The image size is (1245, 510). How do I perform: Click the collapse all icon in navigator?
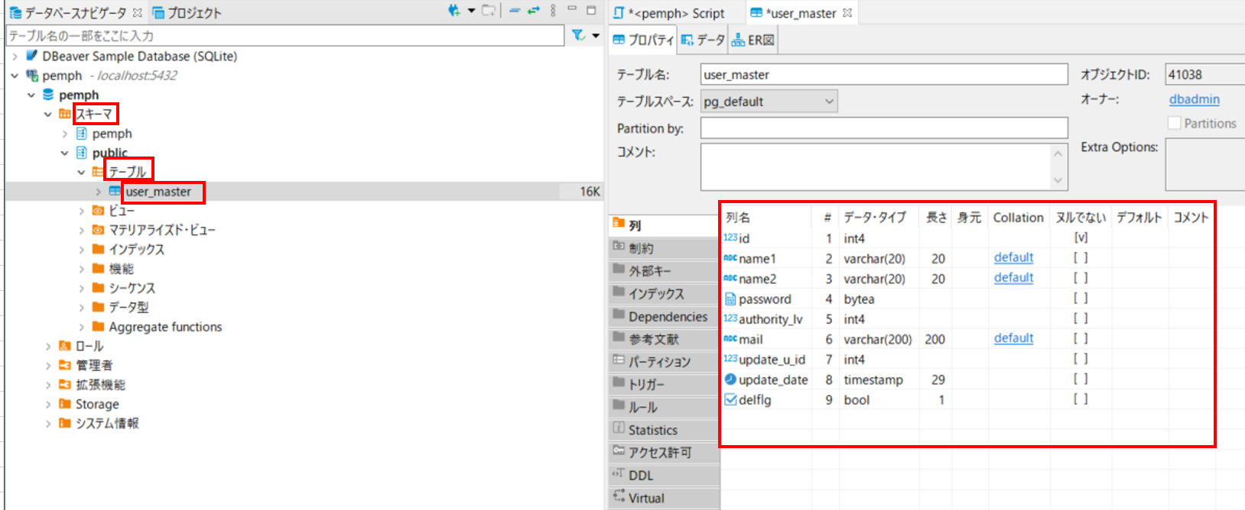coord(515,11)
